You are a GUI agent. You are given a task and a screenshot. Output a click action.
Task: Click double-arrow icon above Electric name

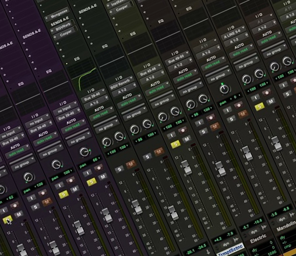point(263,227)
